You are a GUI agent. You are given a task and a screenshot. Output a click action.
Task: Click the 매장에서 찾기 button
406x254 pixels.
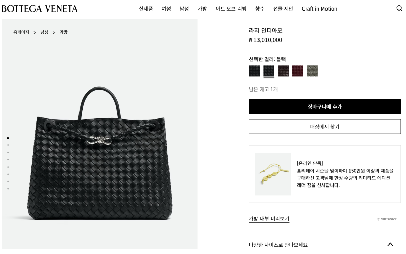[324, 126]
